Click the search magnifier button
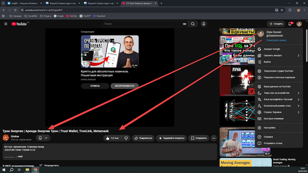 (x=192, y=24)
